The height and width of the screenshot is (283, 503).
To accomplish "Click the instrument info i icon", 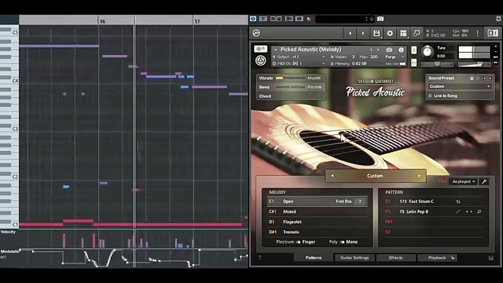I will pos(401,50).
